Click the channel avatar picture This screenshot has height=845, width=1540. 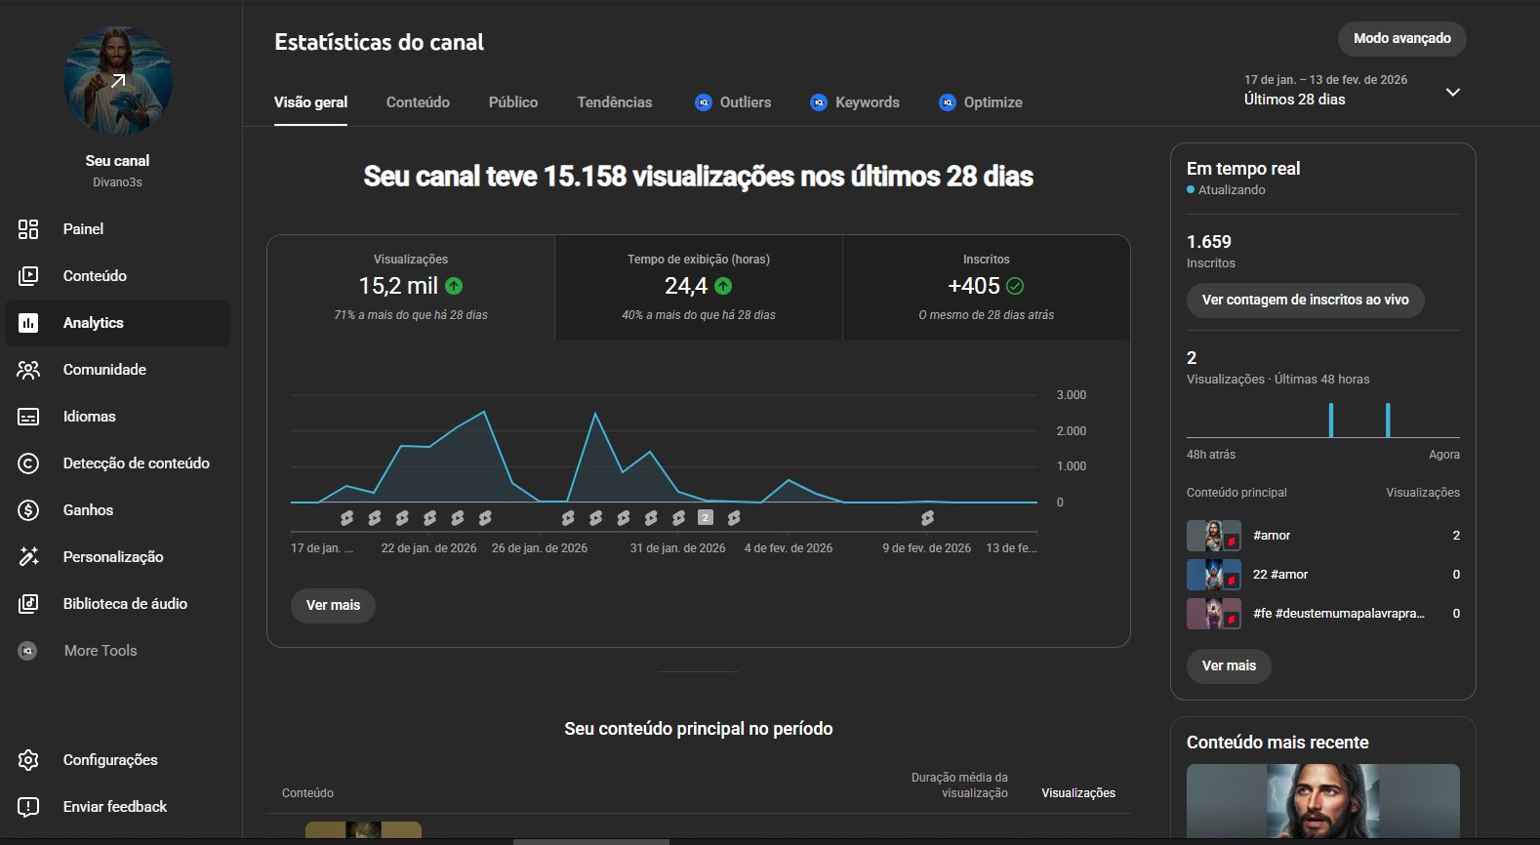[x=118, y=81]
